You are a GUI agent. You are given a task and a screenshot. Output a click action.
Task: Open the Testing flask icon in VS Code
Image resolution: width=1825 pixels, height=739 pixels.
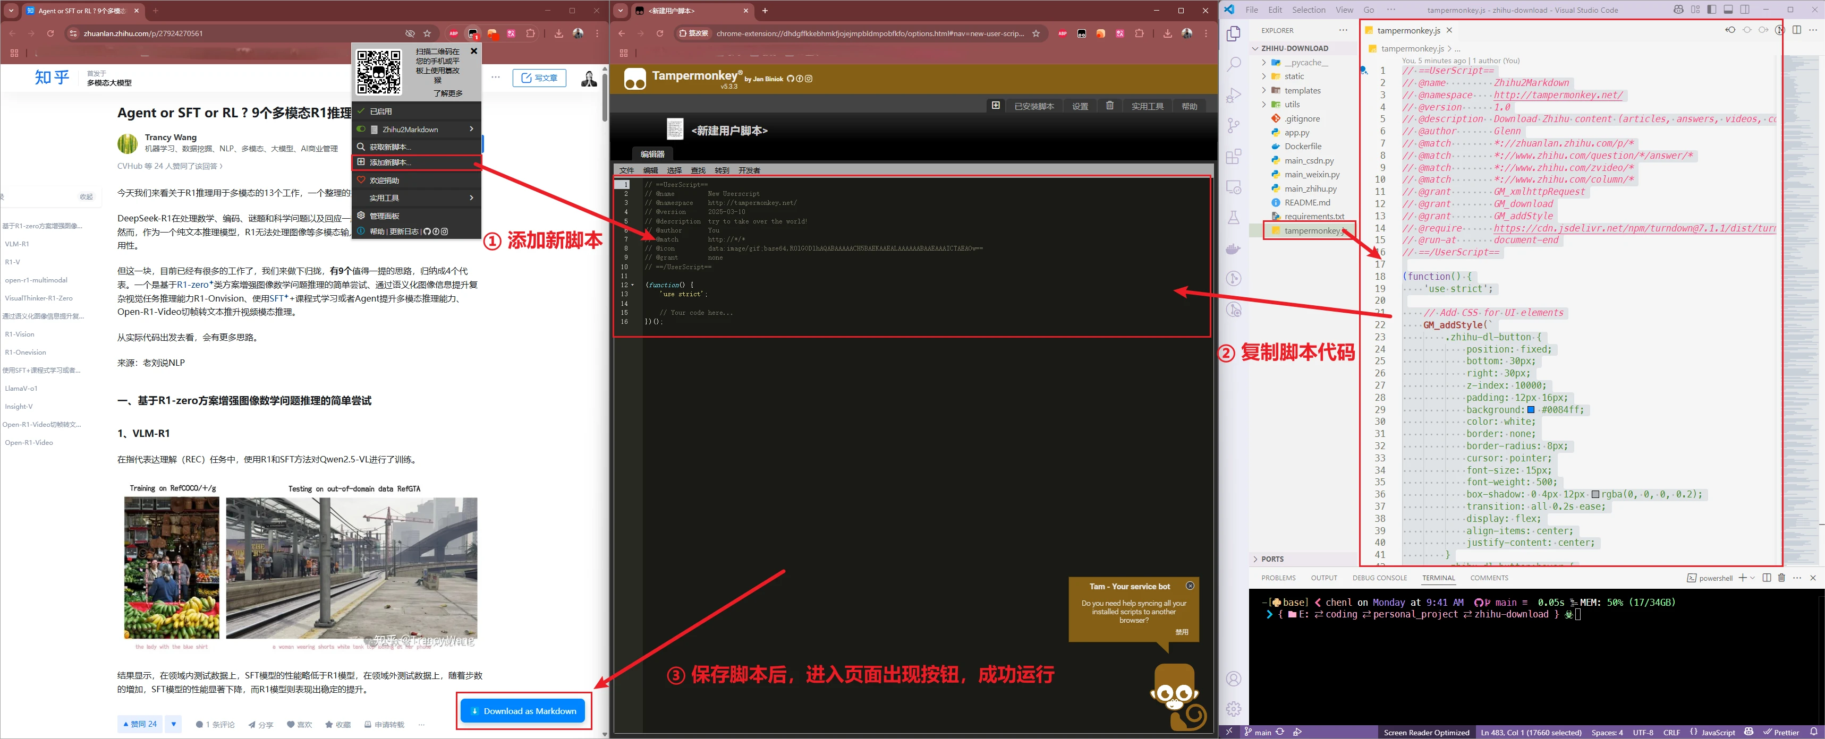(x=1234, y=217)
